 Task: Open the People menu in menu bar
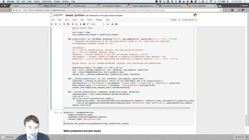pos(57,2)
